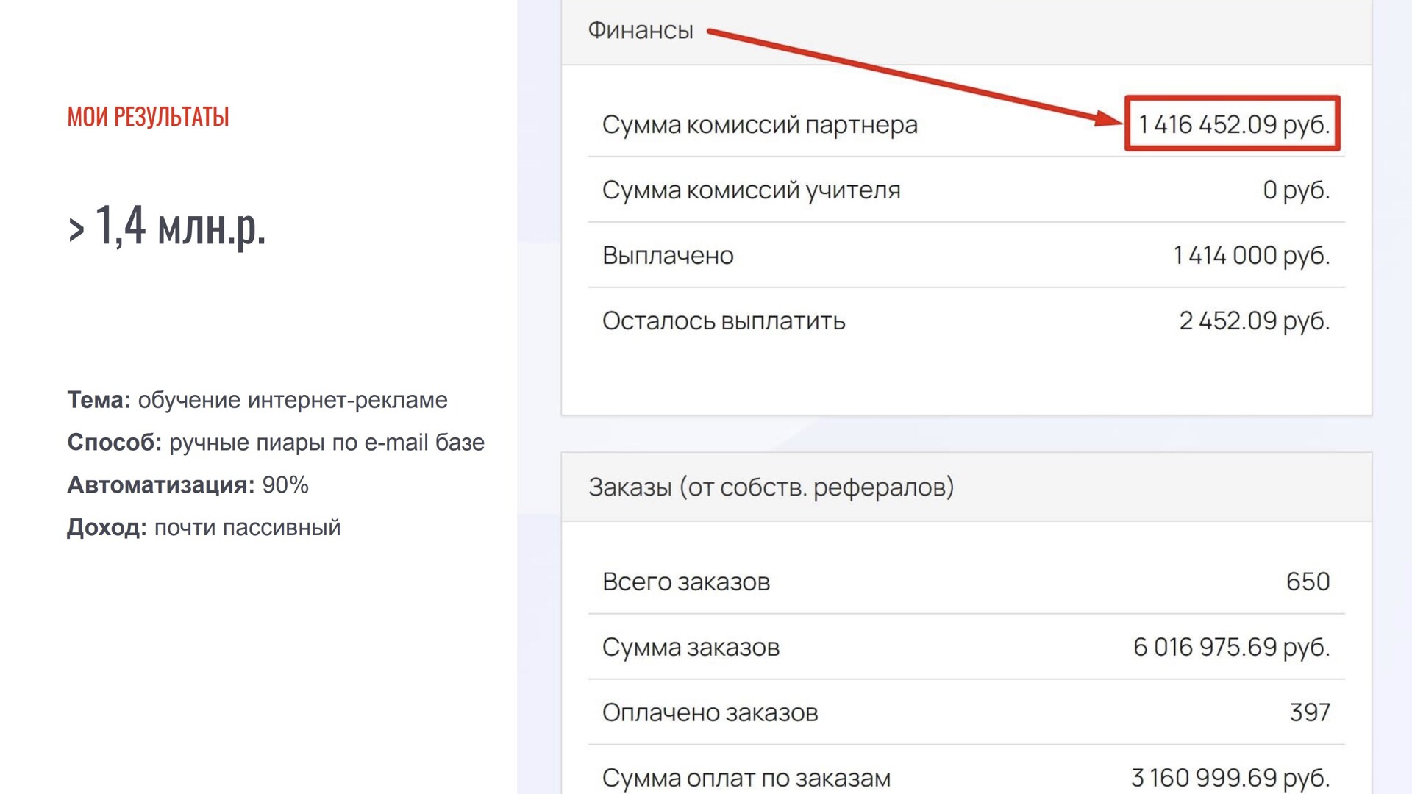Click the Заказы (от собств. рефералов) header
1412x794 pixels.
[x=771, y=487]
